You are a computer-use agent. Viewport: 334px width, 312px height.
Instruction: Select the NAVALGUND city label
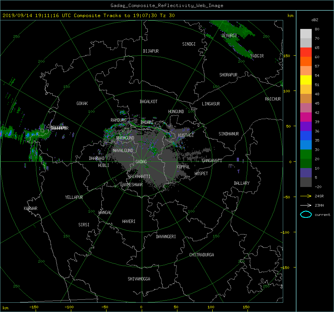click(x=123, y=151)
